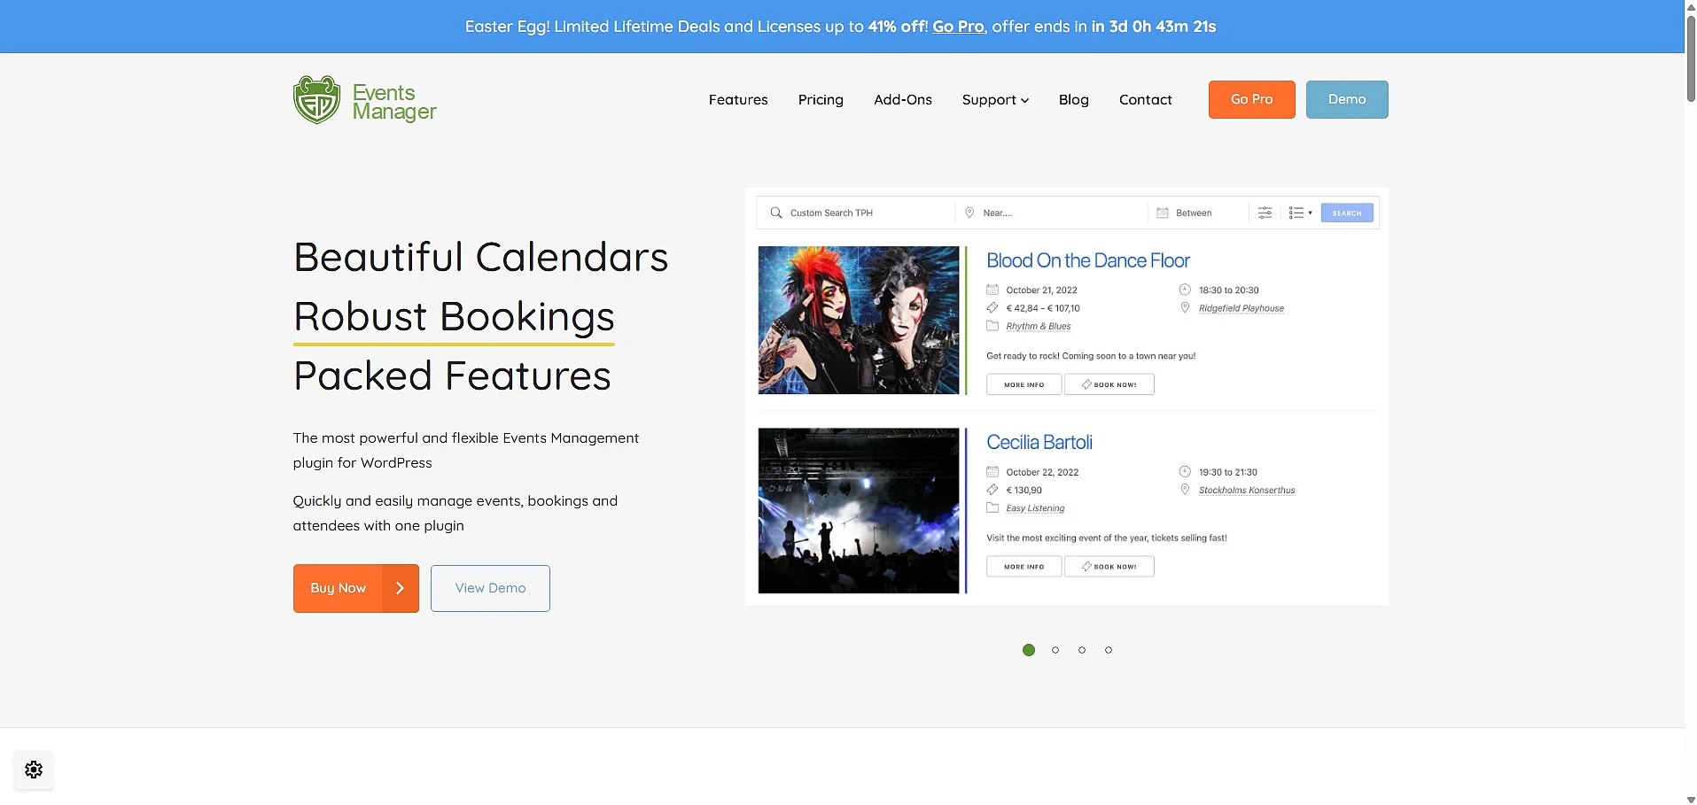Click the Blood On the Dance Floor thumbnail

coord(858,320)
